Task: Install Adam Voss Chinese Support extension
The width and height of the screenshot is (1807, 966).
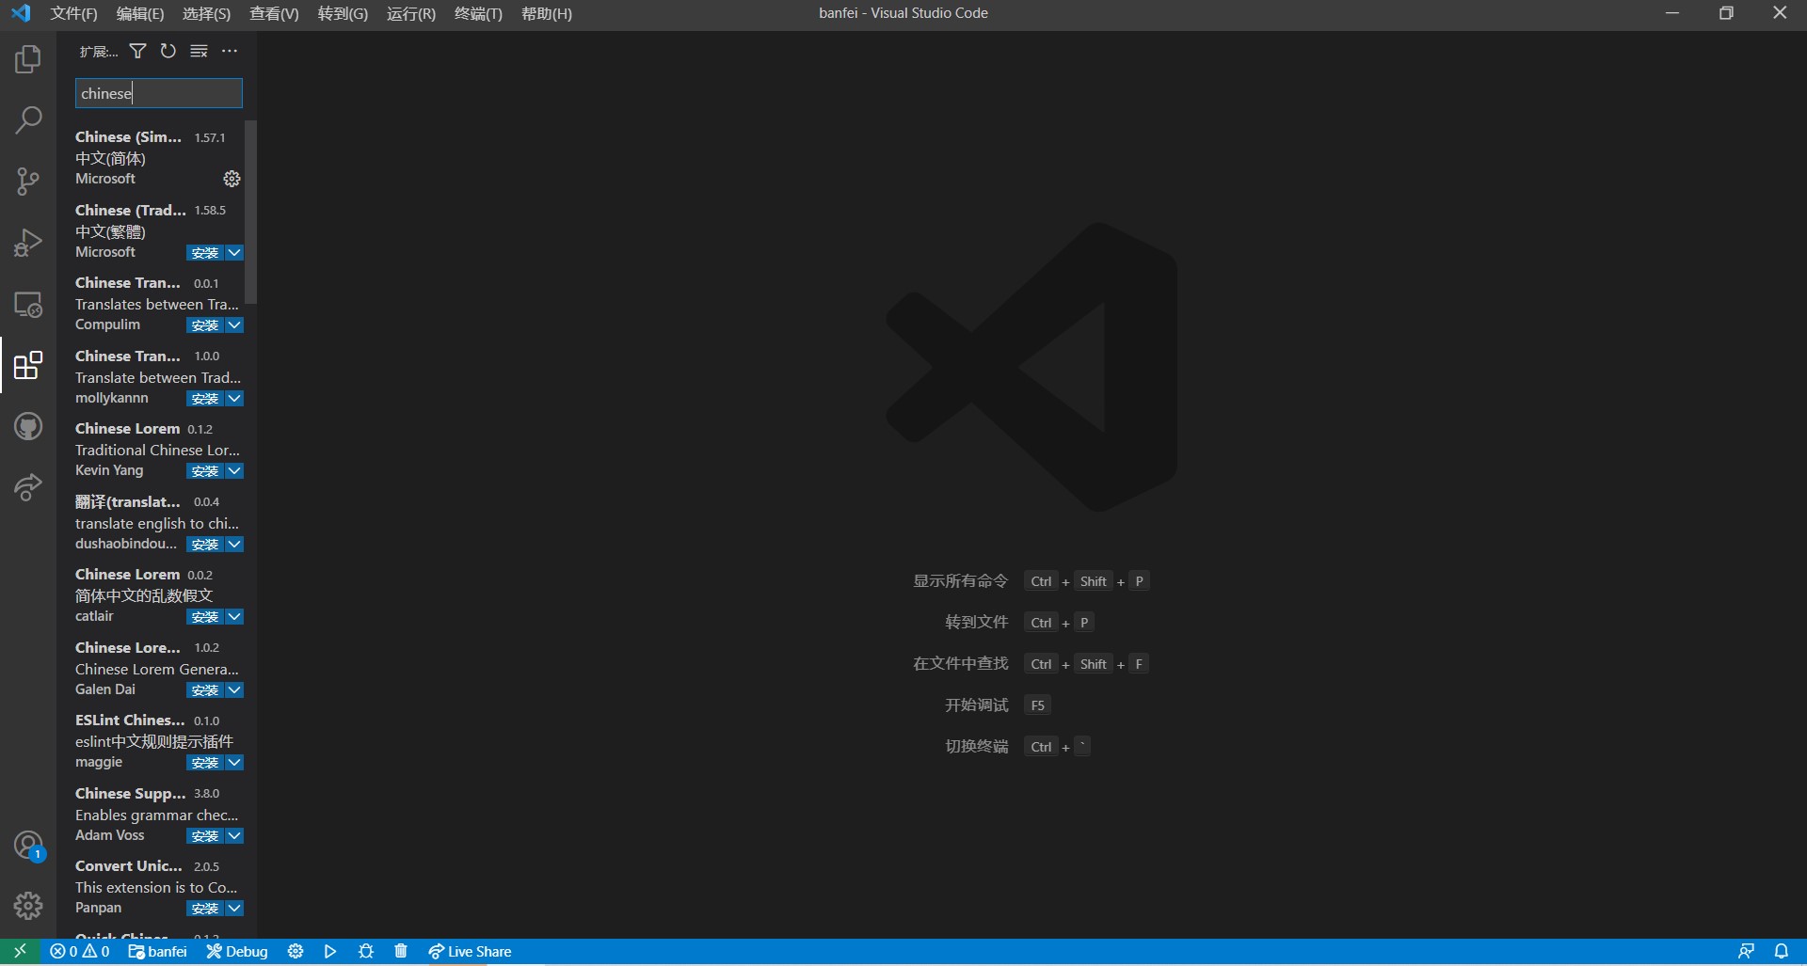Action: 204,836
